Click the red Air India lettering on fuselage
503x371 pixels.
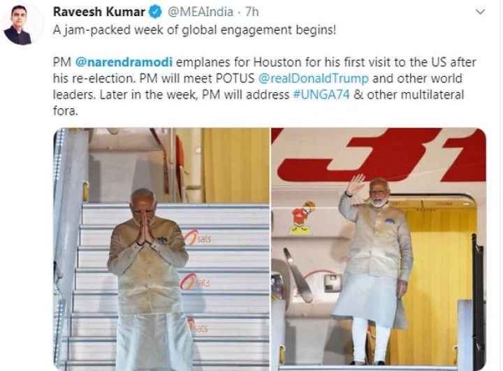coord(380,154)
